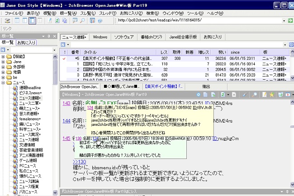Click the magnifying glass icon in main toolbar
Screen dimensions: 294x196
(82, 20)
